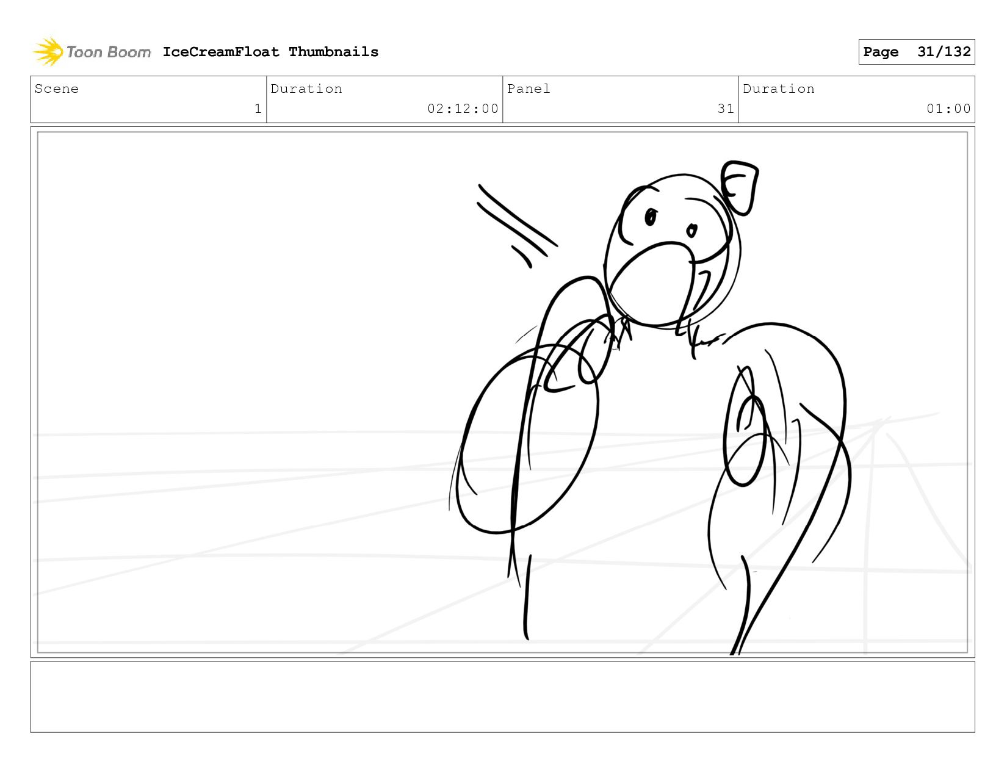Click the Panel label
Screen dimensions: 1007x778
(x=529, y=89)
